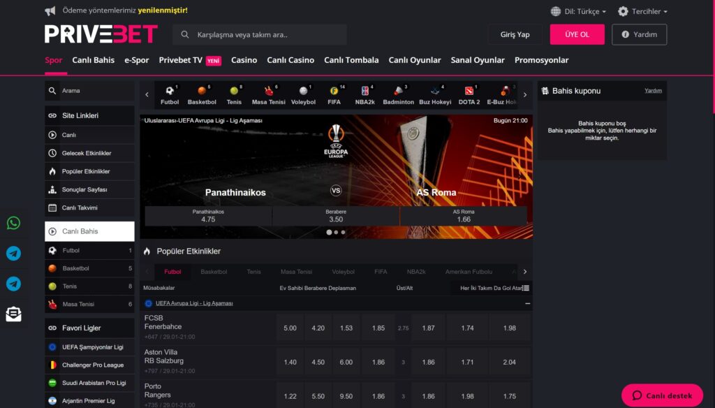
Task: Select the Voleybol tab in Popüler Etkinlikler
Action: tap(343, 272)
